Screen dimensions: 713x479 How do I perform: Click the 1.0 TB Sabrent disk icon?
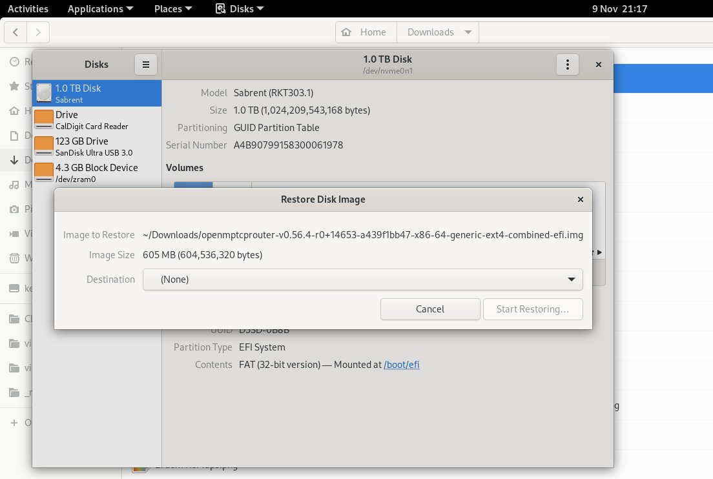pos(44,93)
